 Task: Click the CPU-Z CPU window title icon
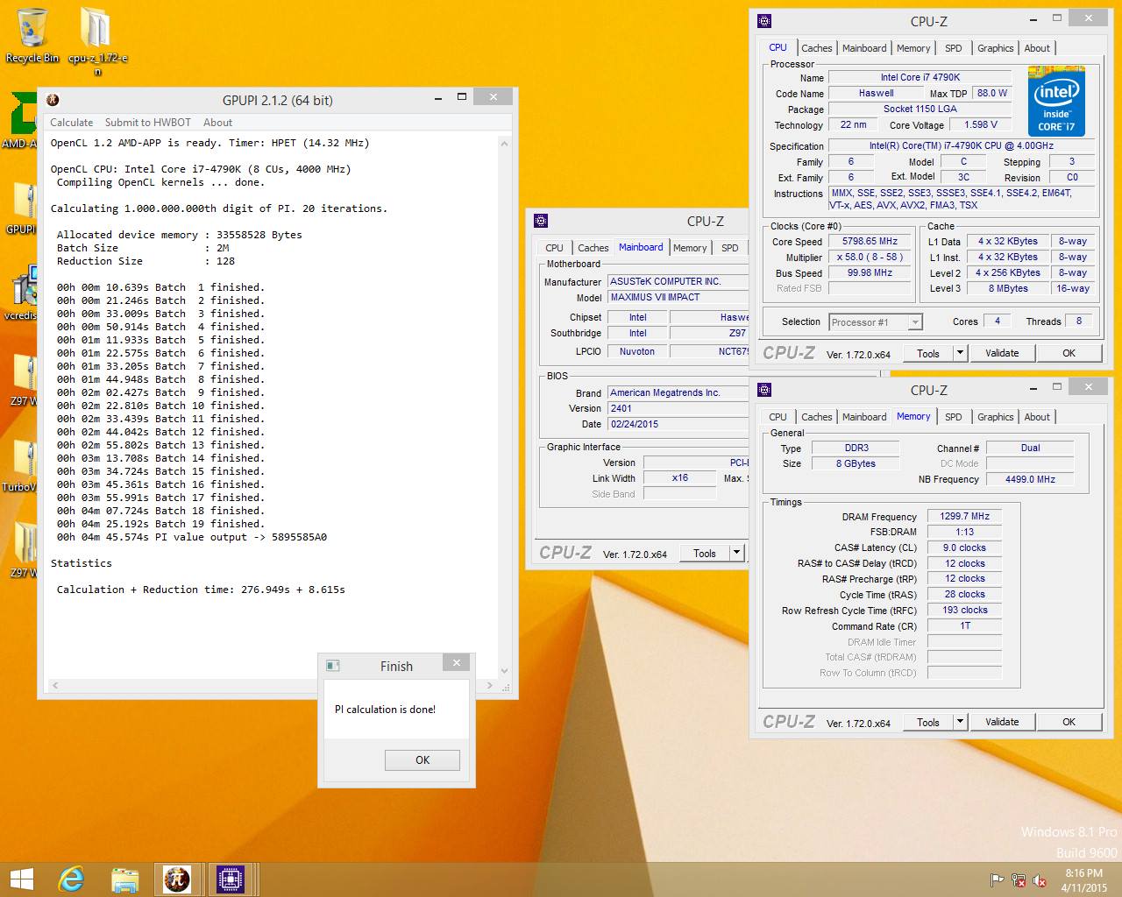pos(764,21)
